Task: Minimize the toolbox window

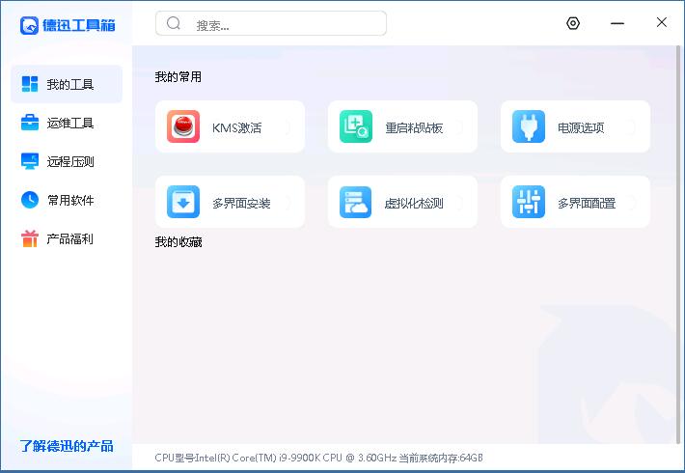Action: click(x=617, y=23)
